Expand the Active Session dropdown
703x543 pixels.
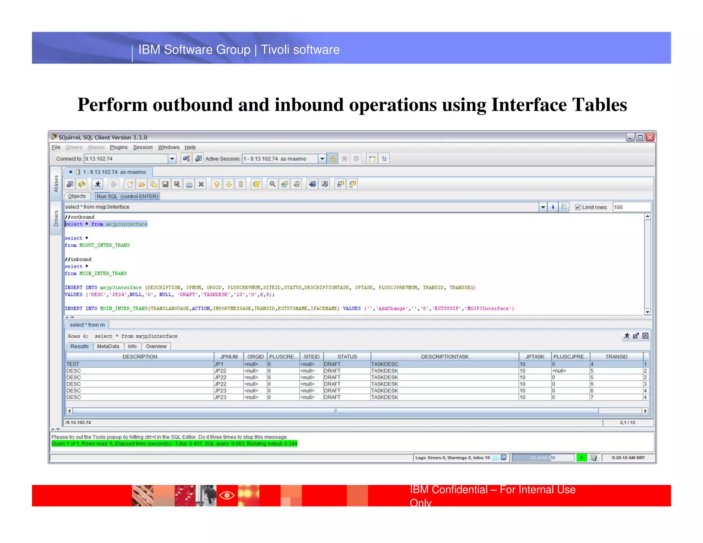coord(322,159)
